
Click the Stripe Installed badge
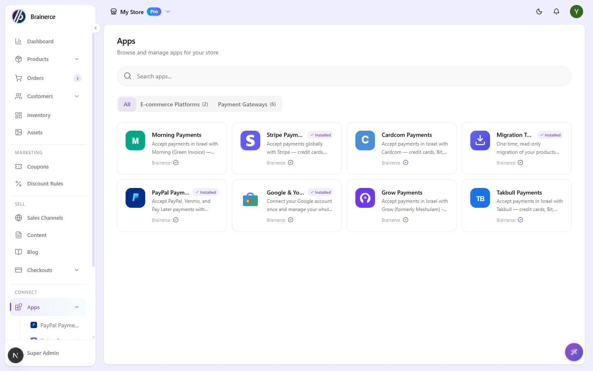tap(320, 135)
